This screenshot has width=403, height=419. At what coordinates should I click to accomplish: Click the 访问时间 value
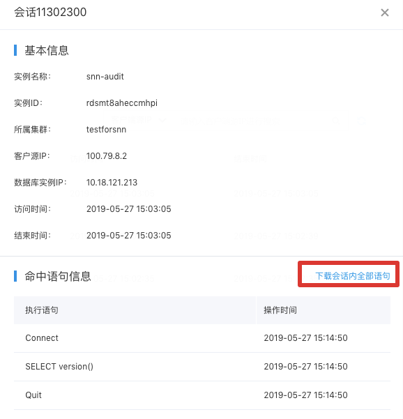pos(128,209)
